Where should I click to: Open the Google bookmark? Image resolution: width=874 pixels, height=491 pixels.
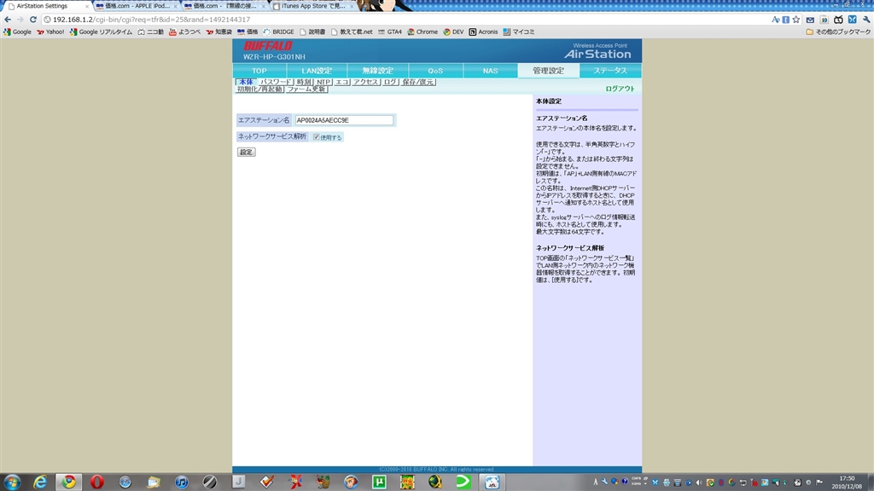click(x=17, y=32)
